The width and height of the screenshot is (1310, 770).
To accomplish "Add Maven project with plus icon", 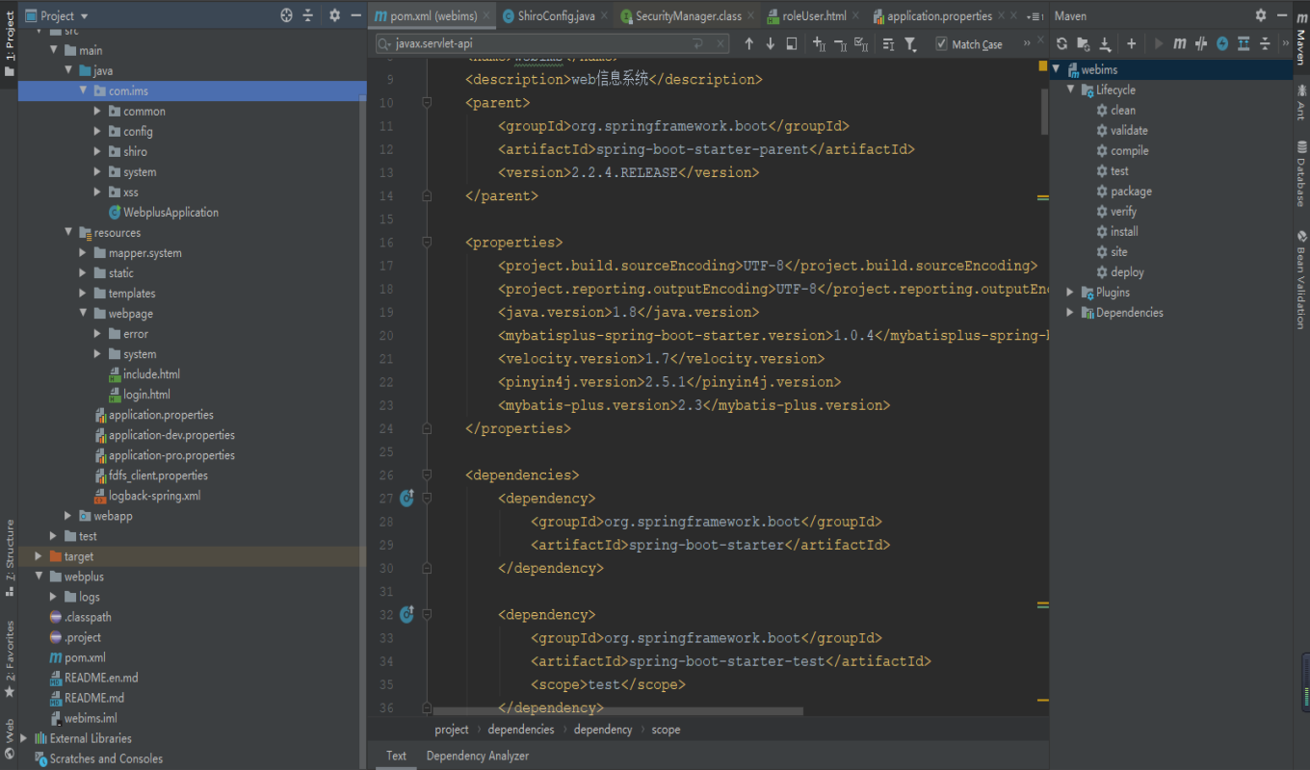I will click(x=1132, y=43).
